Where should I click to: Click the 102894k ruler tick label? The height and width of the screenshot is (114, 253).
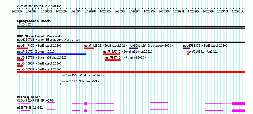(x=135, y=11)
